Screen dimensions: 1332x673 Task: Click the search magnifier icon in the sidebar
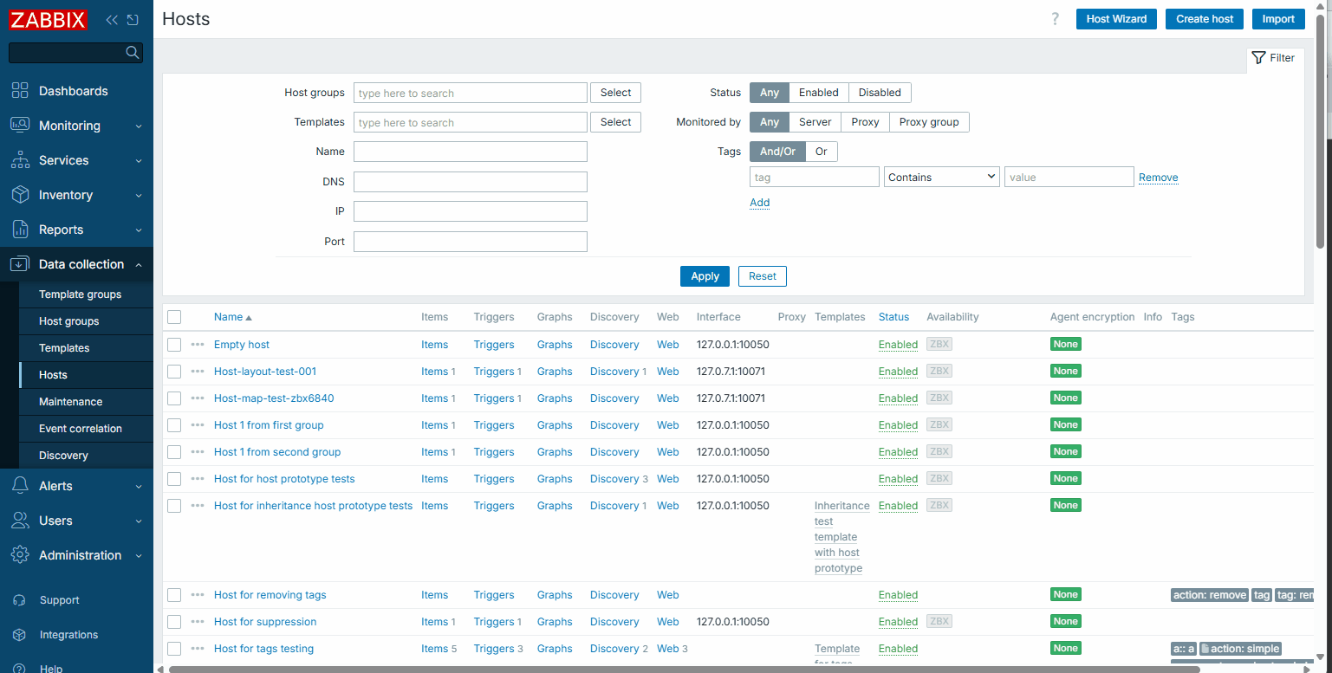click(132, 53)
